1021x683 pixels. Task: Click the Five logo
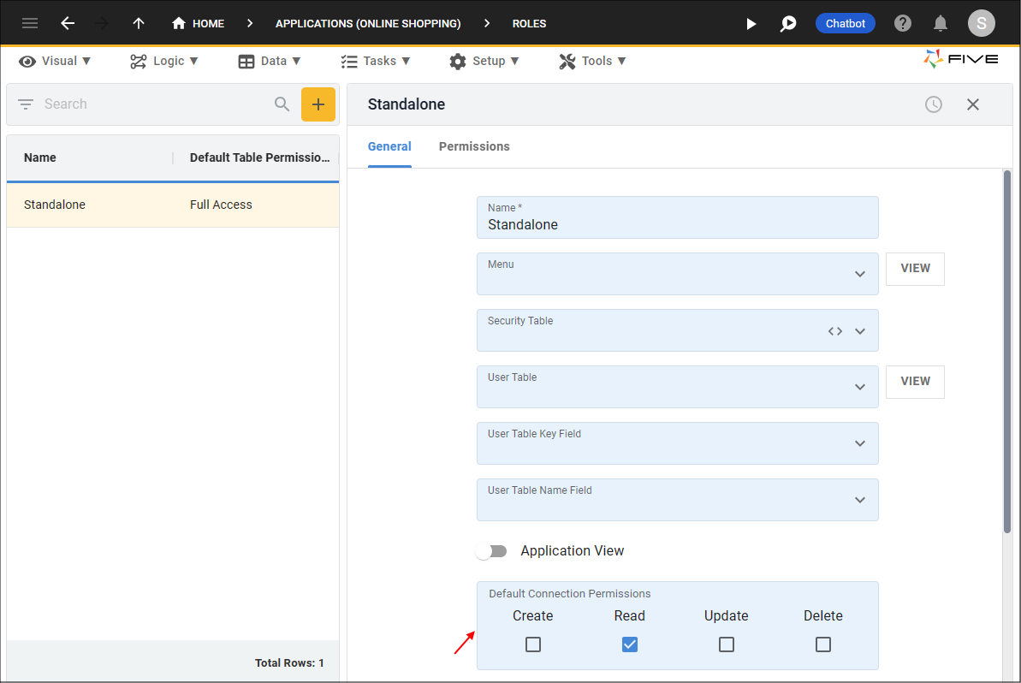pyautogui.click(x=960, y=58)
